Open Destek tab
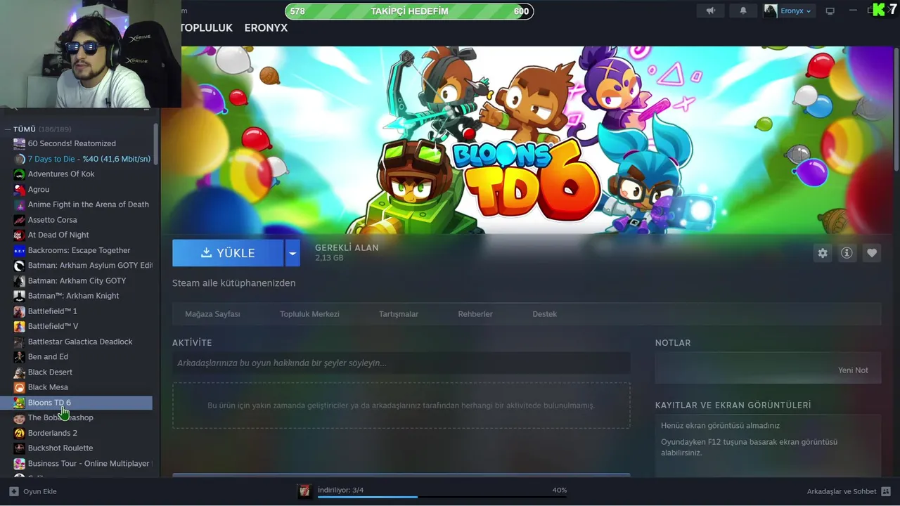 (544, 314)
